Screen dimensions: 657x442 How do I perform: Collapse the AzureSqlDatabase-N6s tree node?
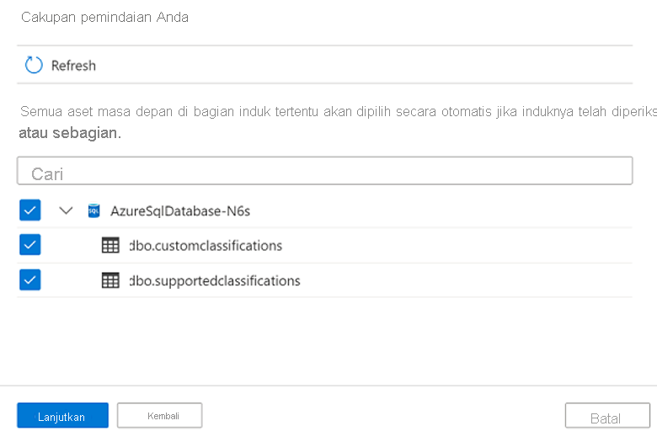click(x=66, y=210)
